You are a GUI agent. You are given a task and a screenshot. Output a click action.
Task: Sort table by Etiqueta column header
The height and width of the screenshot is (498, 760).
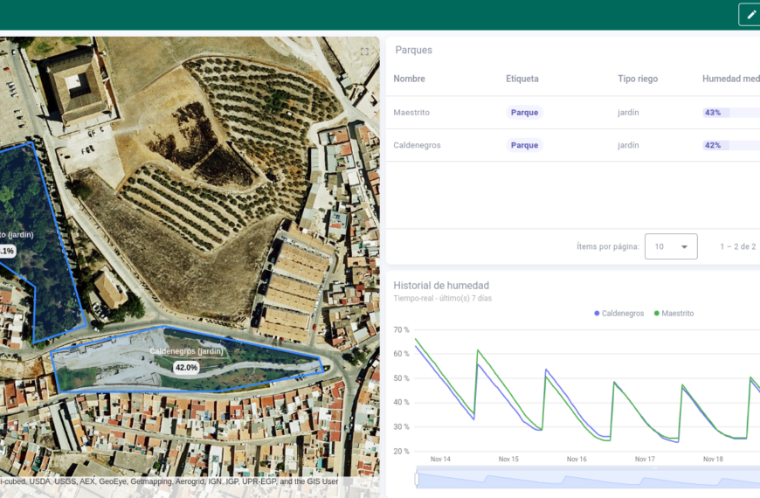pyautogui.click(x=522, y=79)
